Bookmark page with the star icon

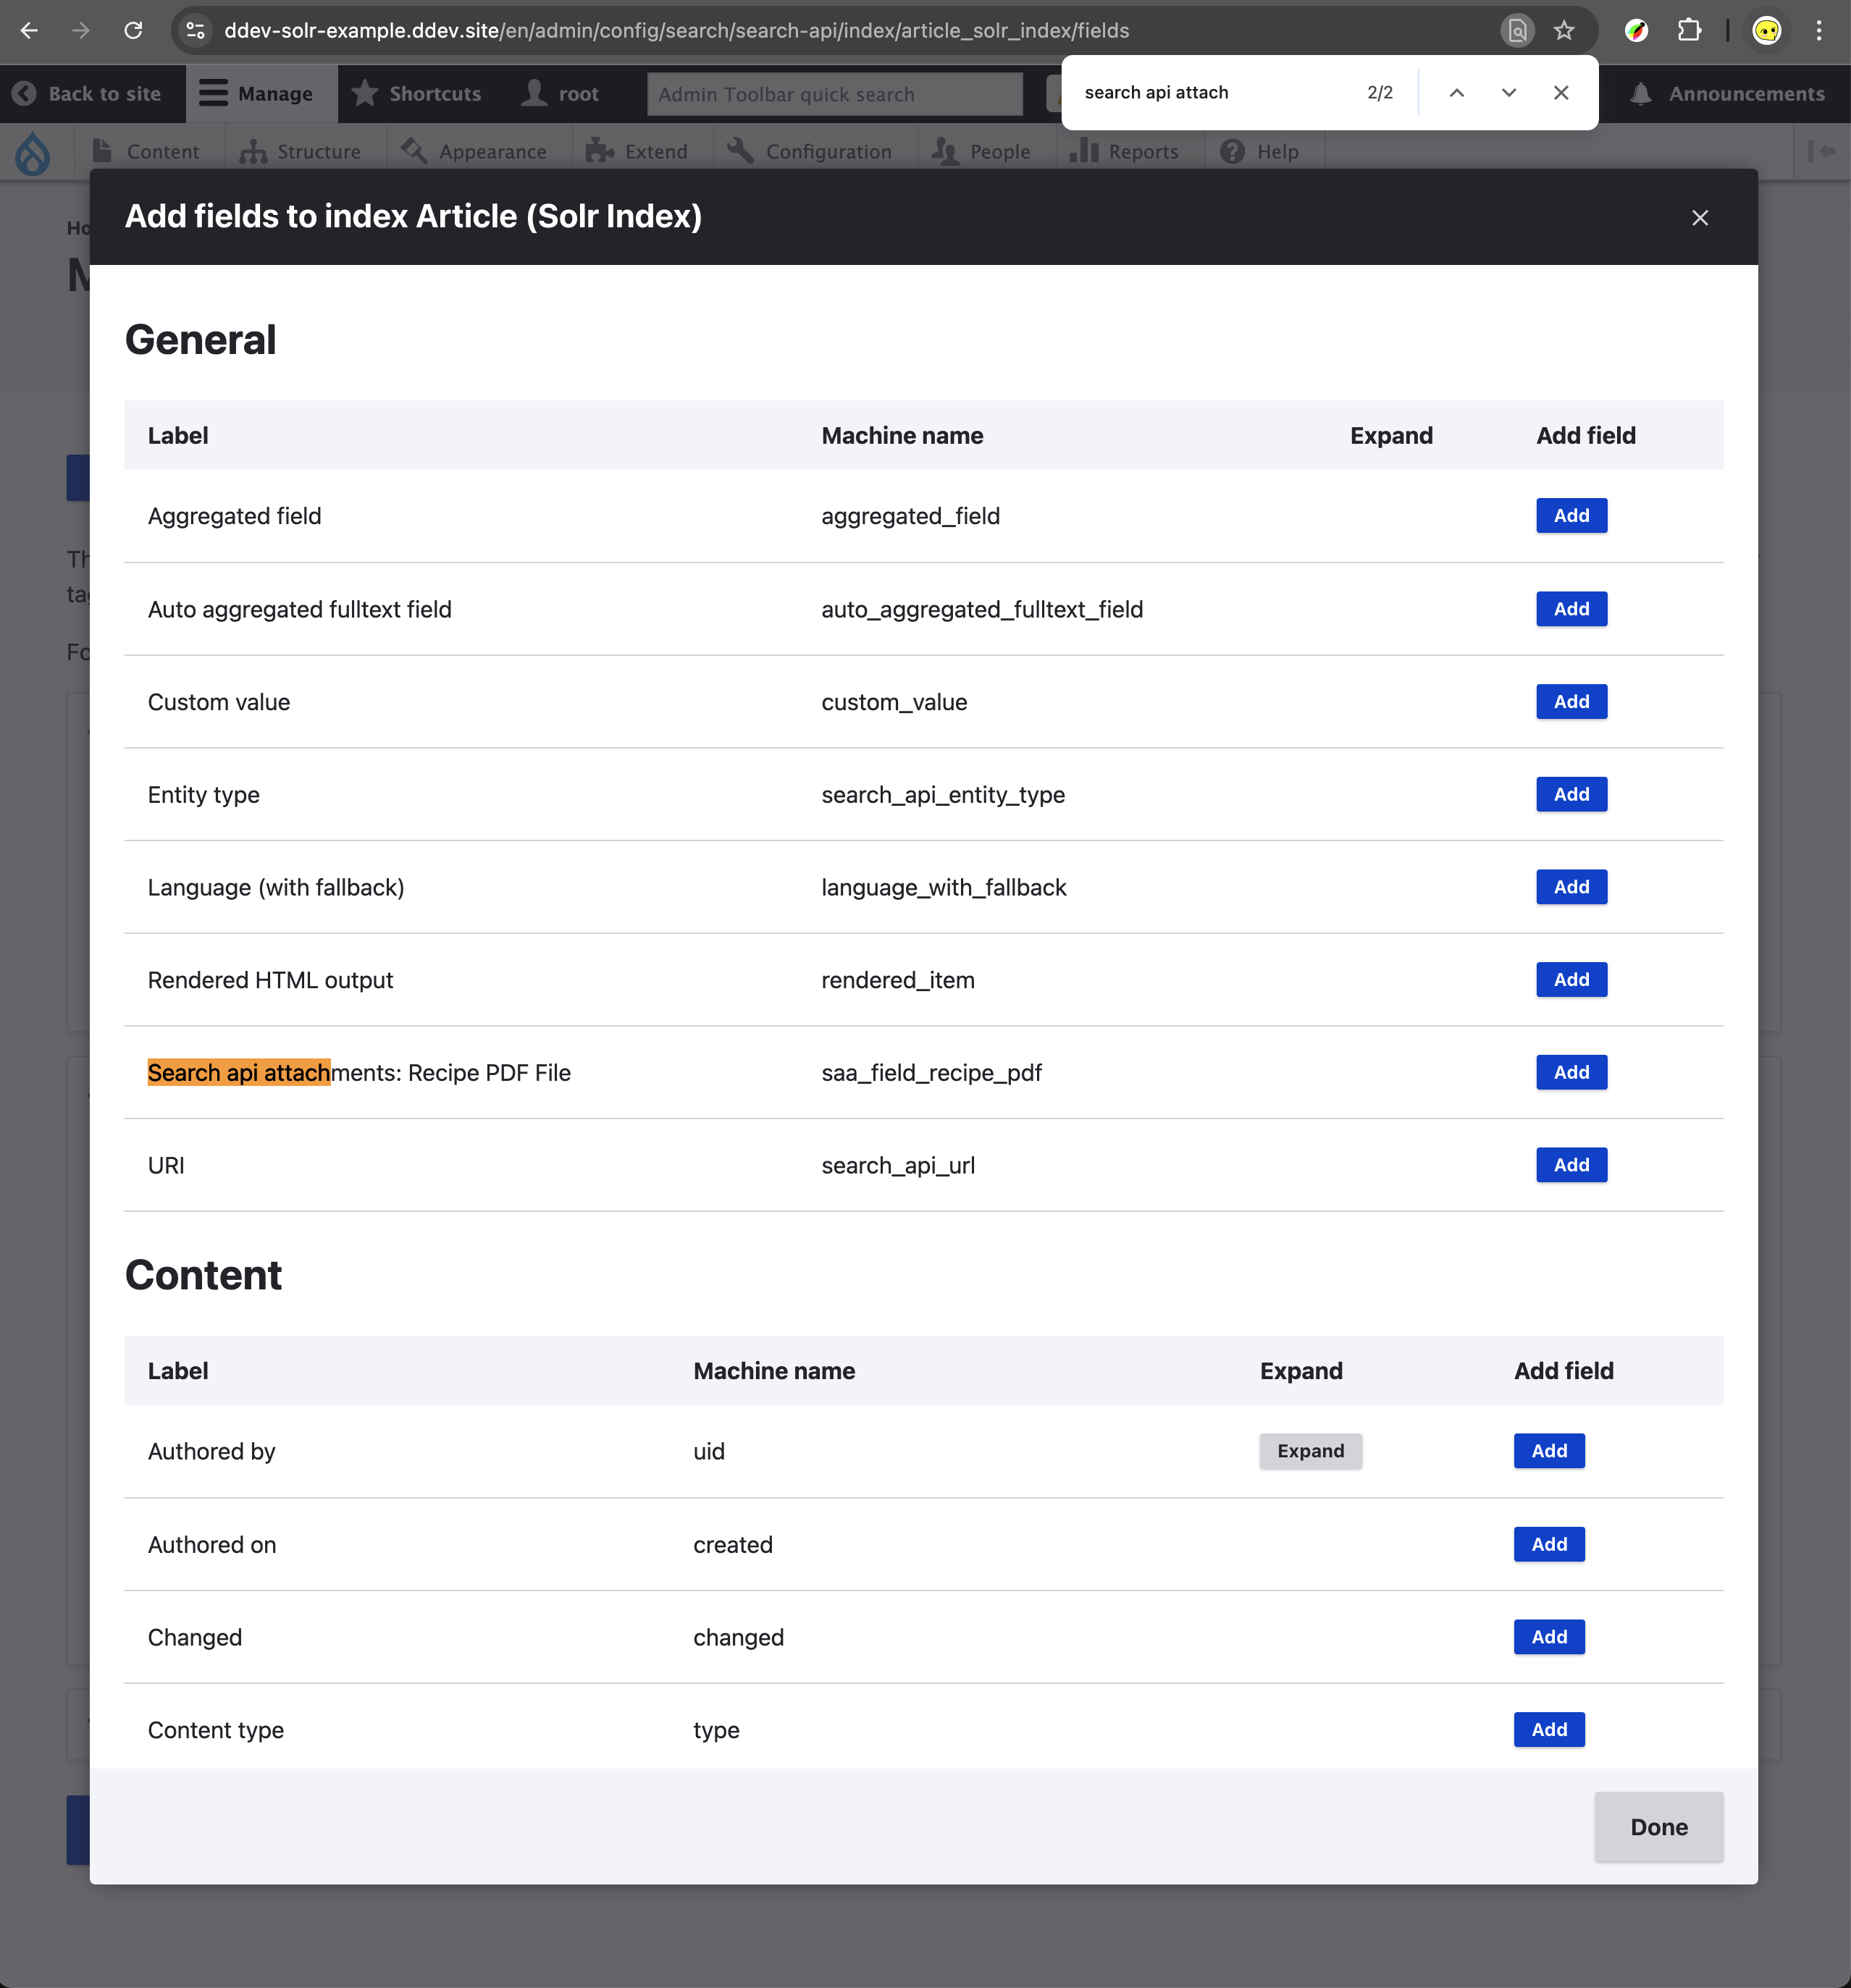[1564, 30]
